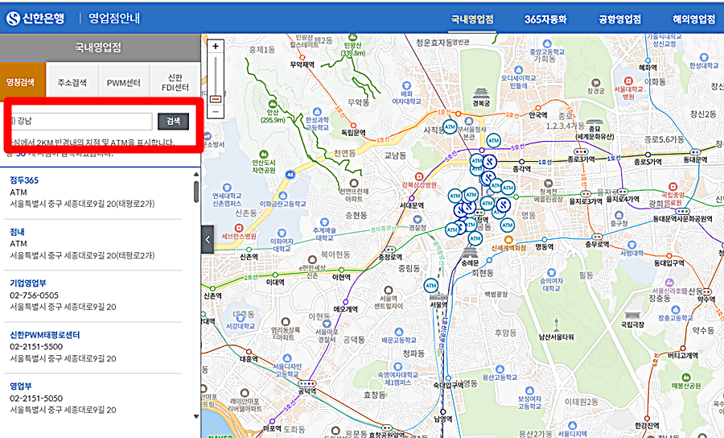Image resolution: width=724 pixels, height=438 pixels.
Task: Click the 청계천 베를린광장 icon
Action: tap(548, 184)
